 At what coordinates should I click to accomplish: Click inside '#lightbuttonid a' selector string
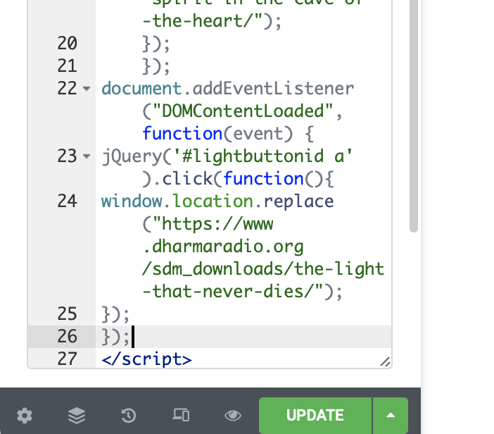coord(262,156)
